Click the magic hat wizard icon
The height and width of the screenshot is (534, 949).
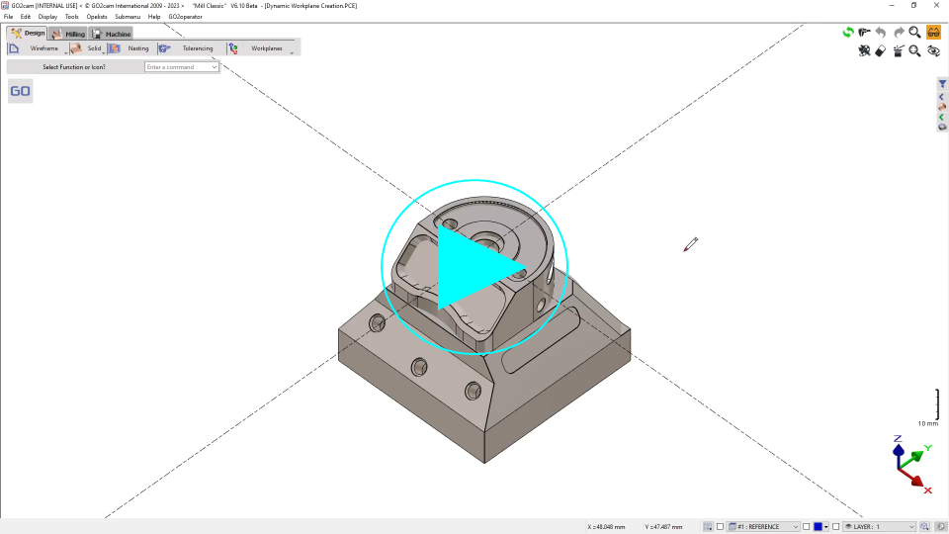point(898,51)
